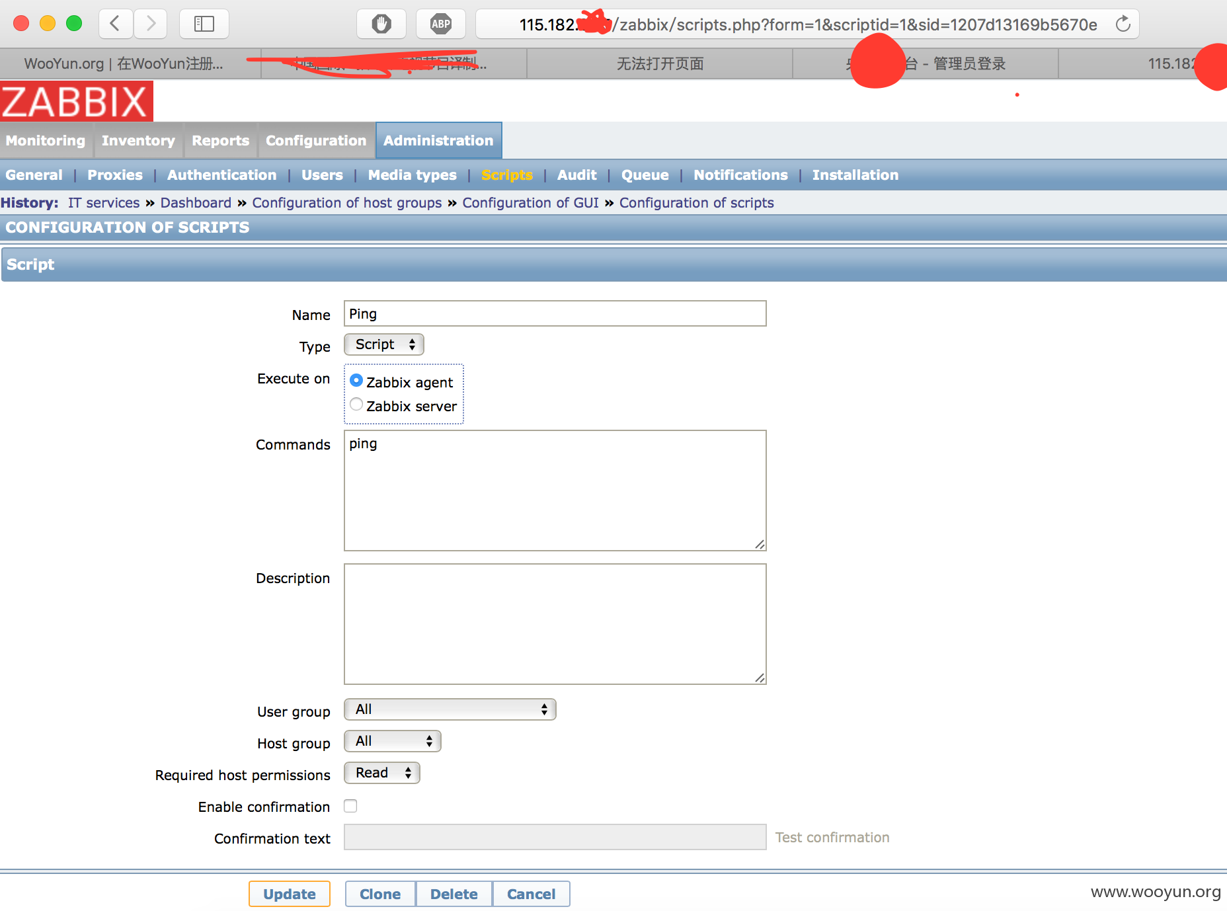1227x911 pixels.
Task: Go to the Notifications submenu
Action: point(740,175)
